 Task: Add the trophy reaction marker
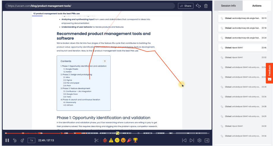pos(135,140)
